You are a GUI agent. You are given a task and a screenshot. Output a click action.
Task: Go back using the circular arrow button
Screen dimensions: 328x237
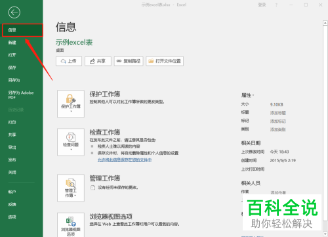14,12
